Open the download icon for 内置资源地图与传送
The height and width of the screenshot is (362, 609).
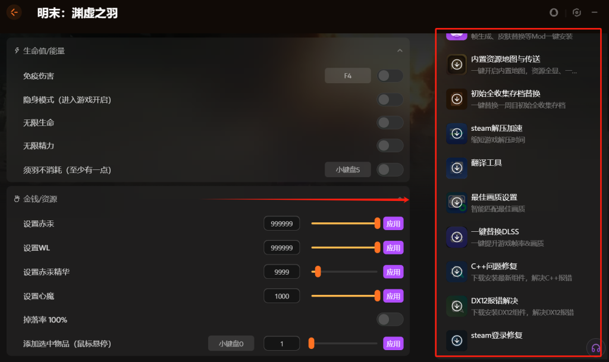(456, 64)
